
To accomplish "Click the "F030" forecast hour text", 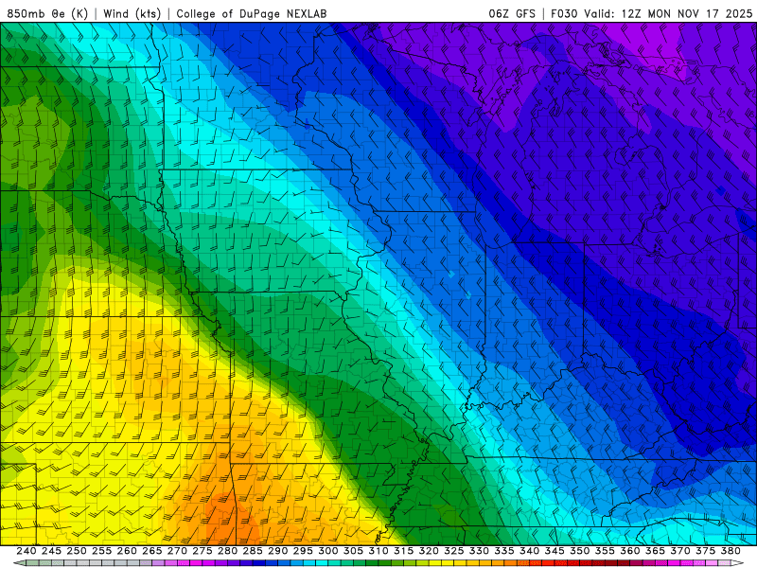I will pos(565,13).
